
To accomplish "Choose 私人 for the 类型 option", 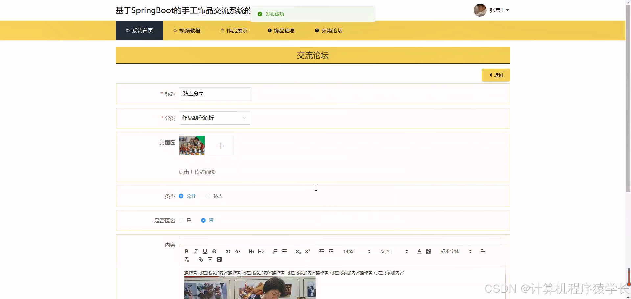I will coord(208,196).
